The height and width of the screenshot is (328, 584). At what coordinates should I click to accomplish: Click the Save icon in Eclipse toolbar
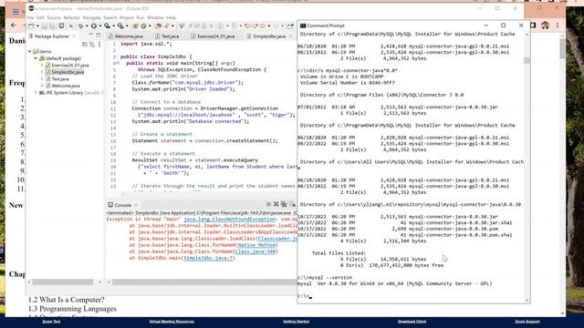[x=45, y=26]
